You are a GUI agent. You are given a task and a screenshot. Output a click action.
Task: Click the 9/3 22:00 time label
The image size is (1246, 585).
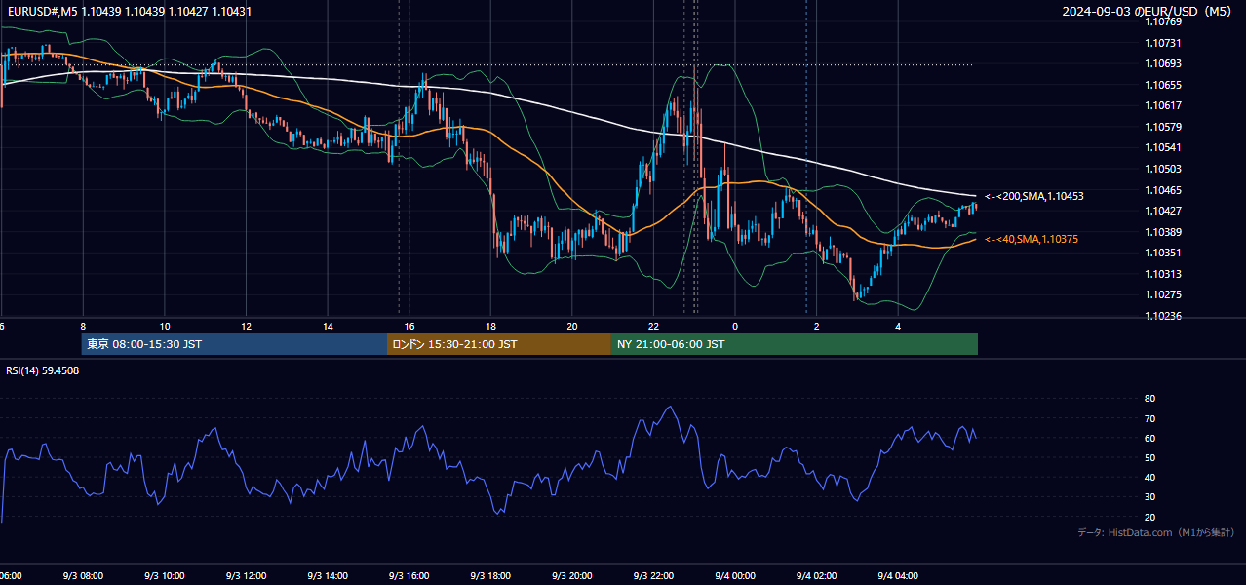(x=653, y=576)
